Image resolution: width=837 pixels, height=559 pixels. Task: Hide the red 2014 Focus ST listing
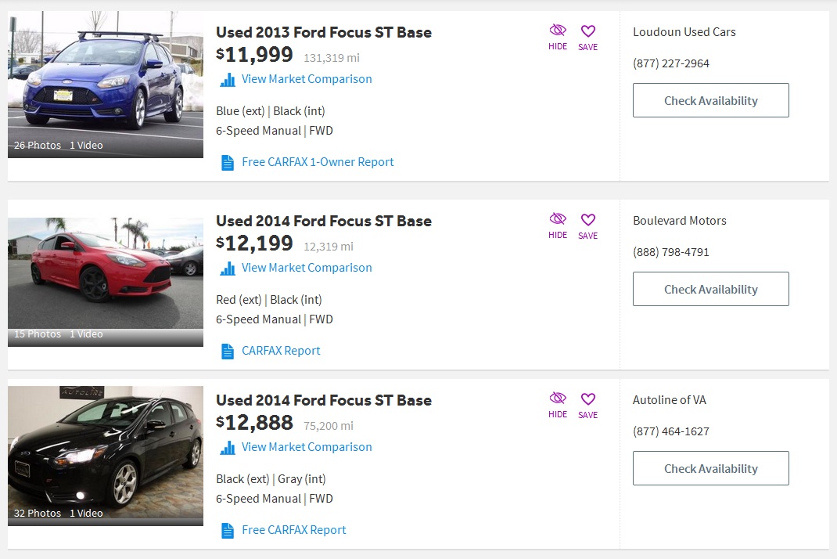tap(558, 225)
